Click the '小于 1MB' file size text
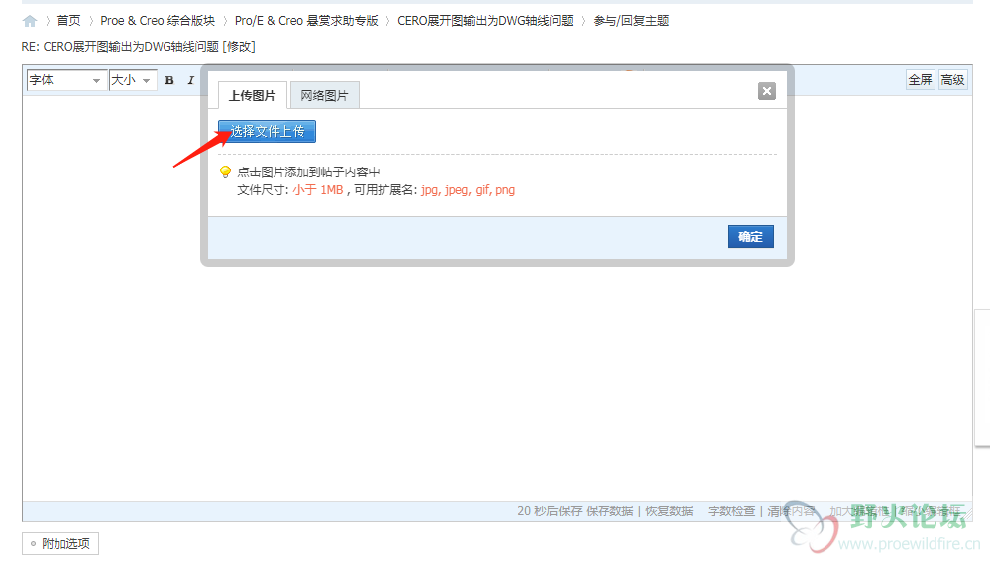The width and height of the screenshot is (990, 562). coord(317,190)
